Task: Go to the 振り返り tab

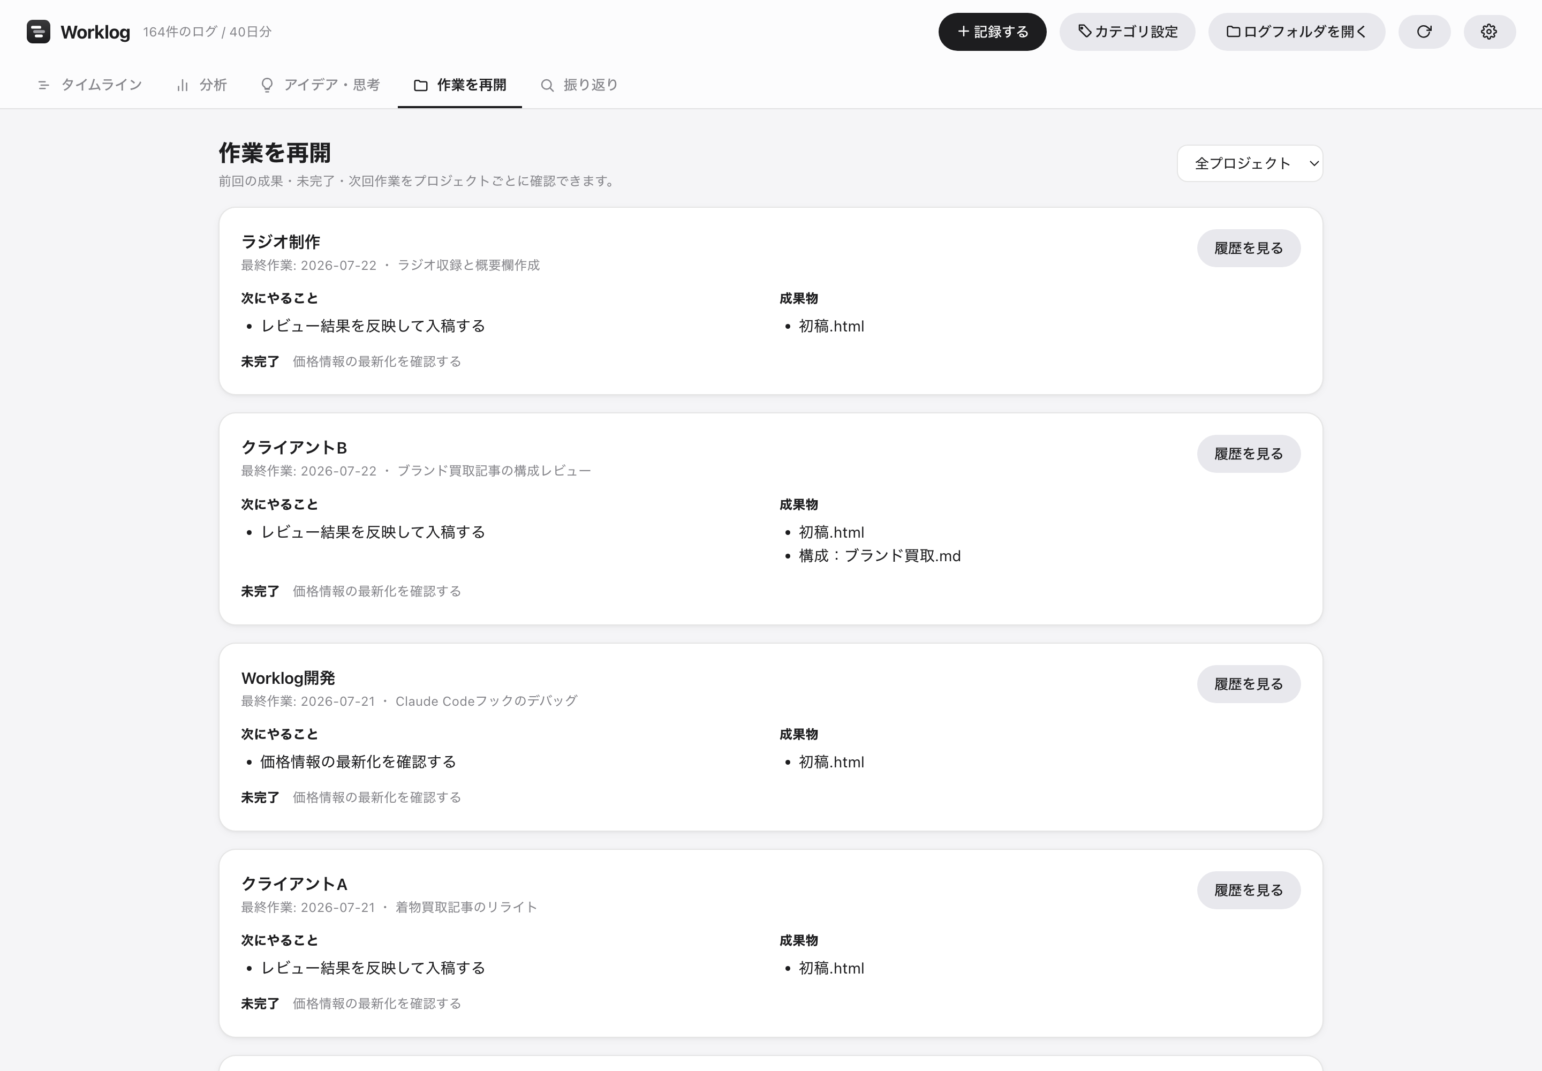Action: tap(579, 85)
